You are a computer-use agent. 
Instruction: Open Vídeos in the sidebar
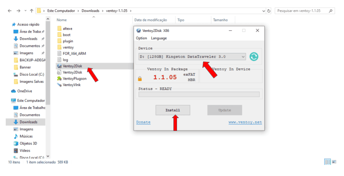point(25,151)
